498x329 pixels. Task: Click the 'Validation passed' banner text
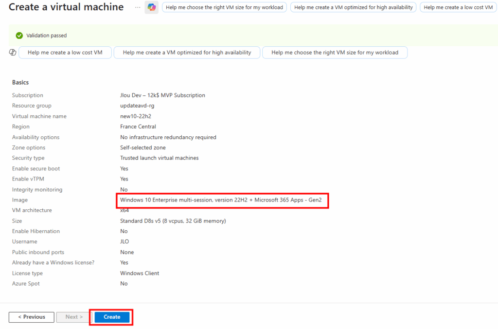(x=47, y=36)
